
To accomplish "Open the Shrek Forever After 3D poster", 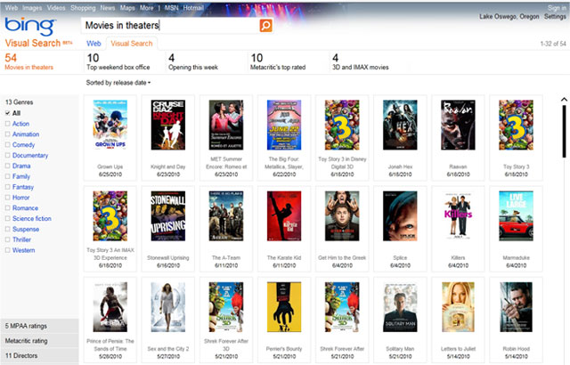I will pyautogui.click(x=226, y=307).
